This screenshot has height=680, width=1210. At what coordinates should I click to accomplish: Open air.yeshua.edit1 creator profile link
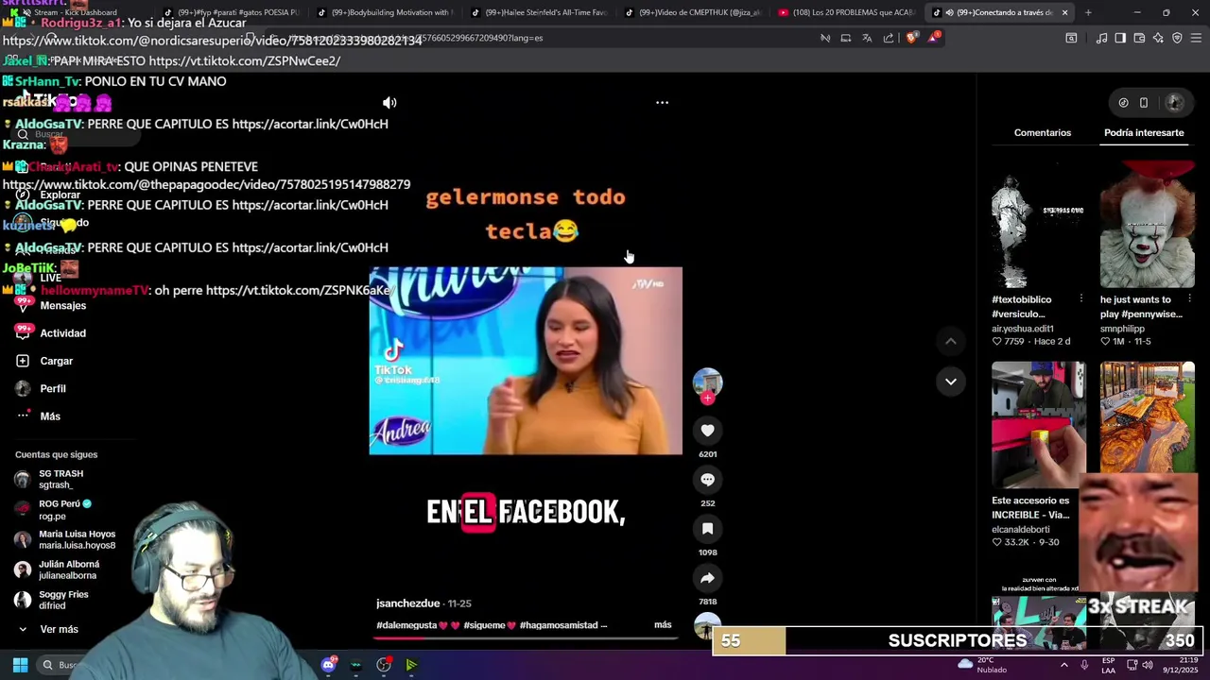tap(1023, 329)
